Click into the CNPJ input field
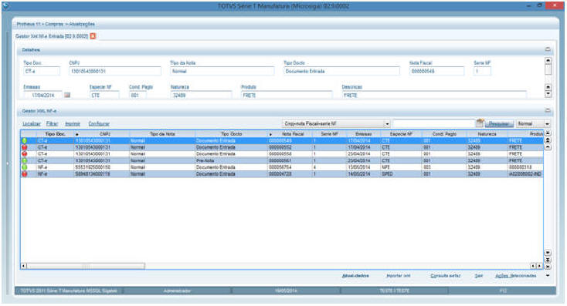This screenshot has height=306, width=567. 115,71
